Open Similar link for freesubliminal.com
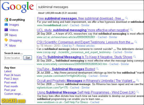144x105 pixels. (85, 25)
